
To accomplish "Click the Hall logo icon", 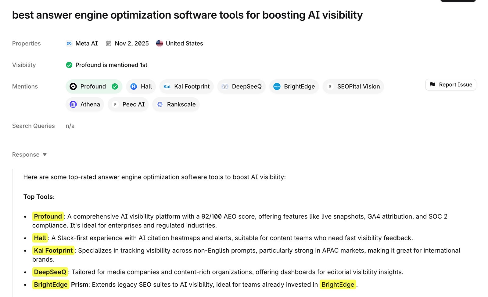I will point(134,86).
